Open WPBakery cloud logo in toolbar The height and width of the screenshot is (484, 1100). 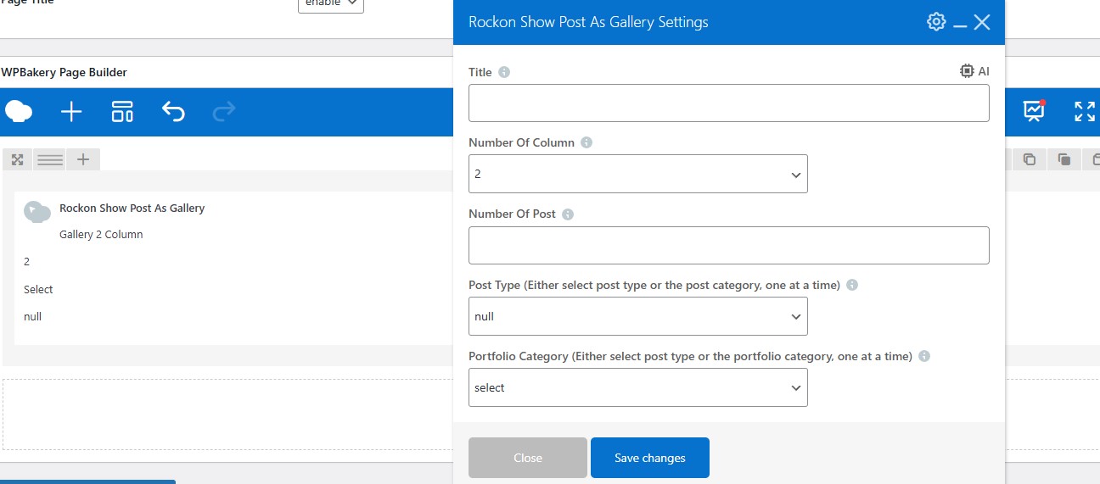point(19,111)
